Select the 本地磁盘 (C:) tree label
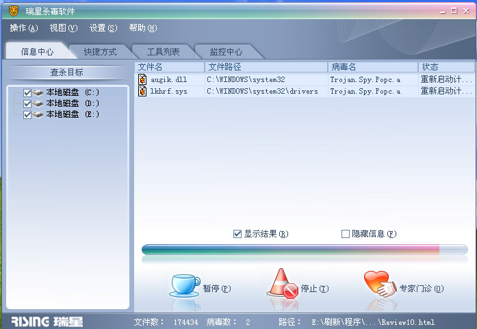 click(73, 92)
